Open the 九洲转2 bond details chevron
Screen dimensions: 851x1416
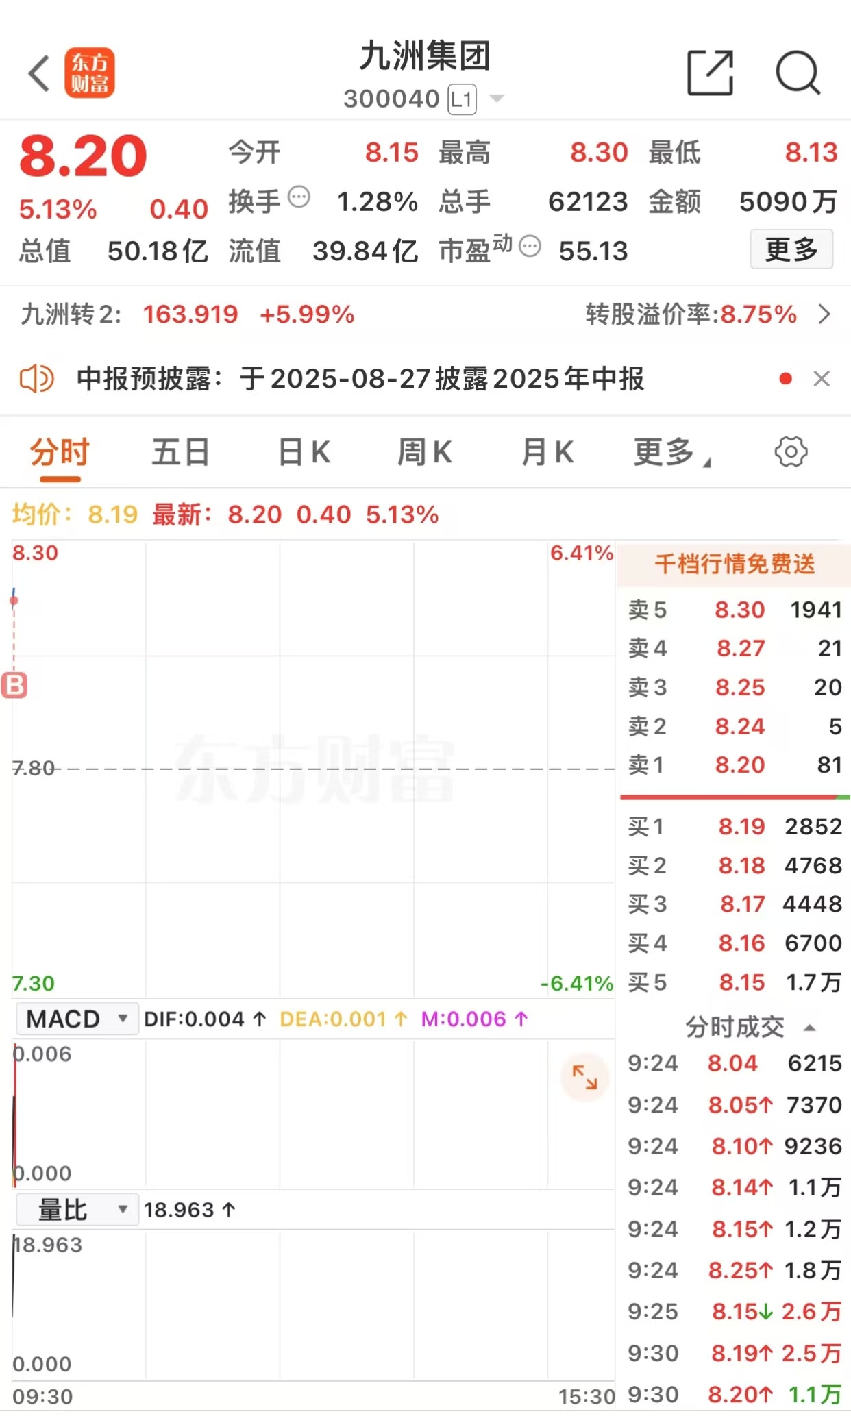click(825, 314)
